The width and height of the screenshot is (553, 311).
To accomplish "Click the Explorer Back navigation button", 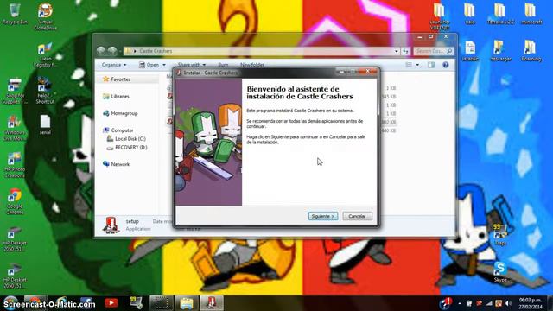I will [101, 51].
